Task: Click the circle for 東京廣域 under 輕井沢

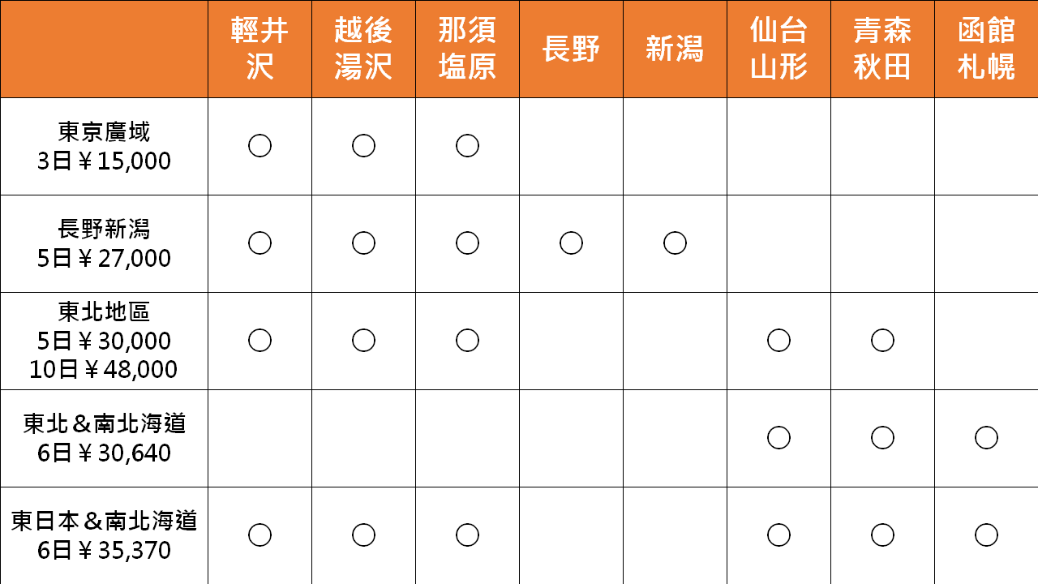Action: pos(259,146)
